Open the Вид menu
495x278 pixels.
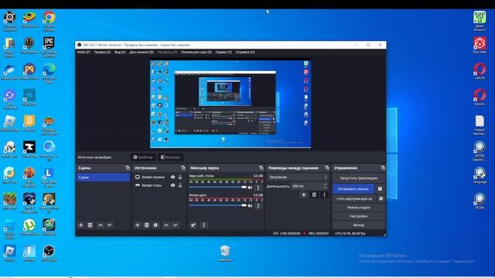120,53
